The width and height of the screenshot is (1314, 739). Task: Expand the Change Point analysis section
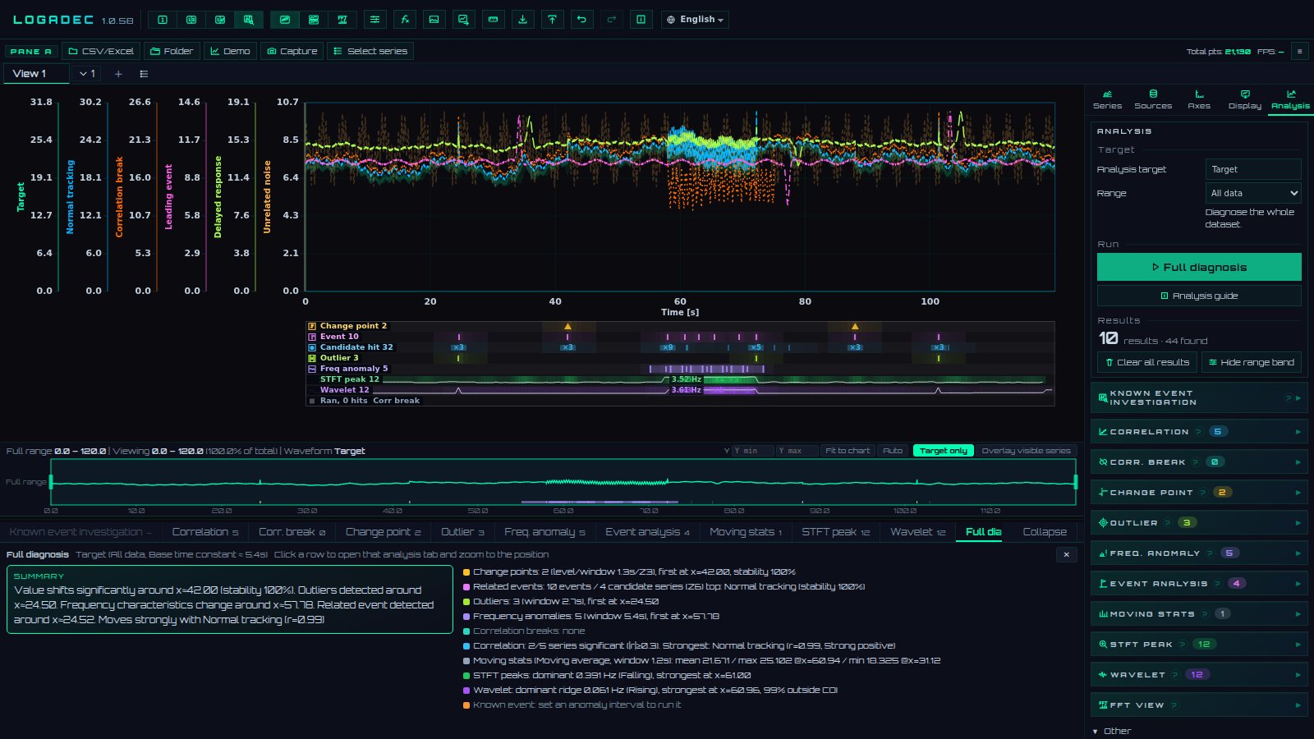click(x=1199, y=492)
